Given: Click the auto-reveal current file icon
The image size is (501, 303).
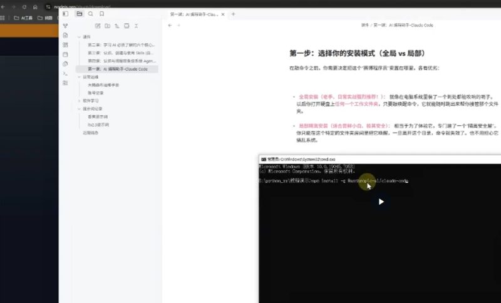Looking at the screenshot, I should [127, 26].
